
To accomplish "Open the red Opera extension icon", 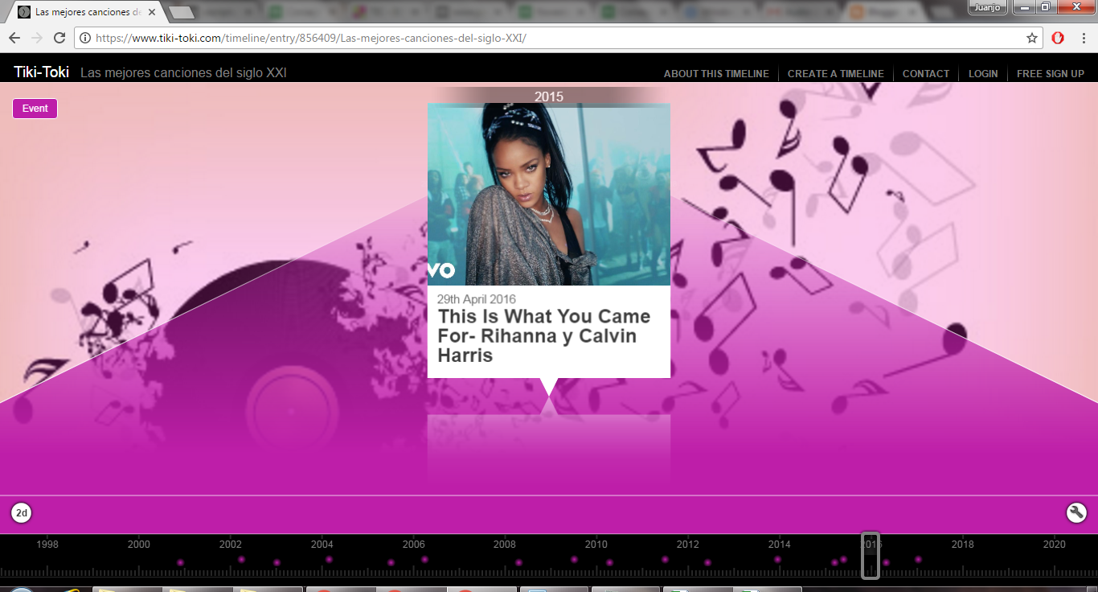I will coord(1058,38).
